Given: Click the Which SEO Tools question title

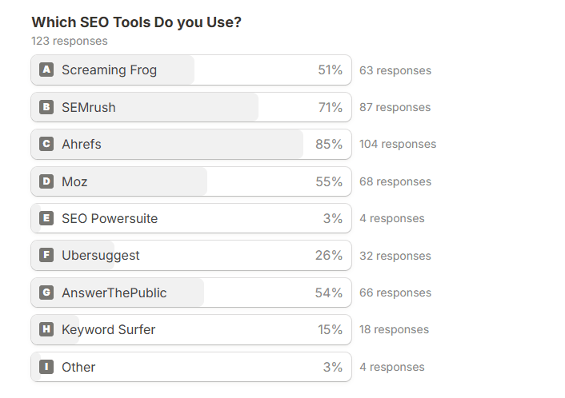Looking at the screenshot, I should pyautogui.click(x=137, y=22).
